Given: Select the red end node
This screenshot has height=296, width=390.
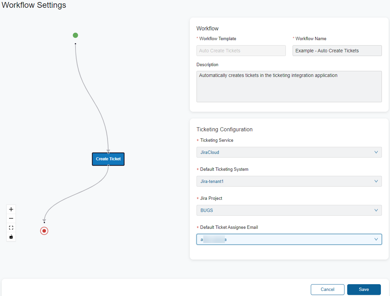Looking at the screenshot, I should pos(44,231).
